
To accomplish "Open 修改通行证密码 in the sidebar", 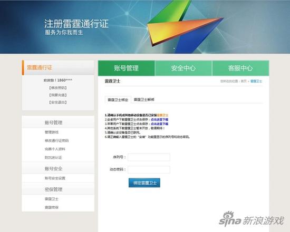I will 56,140.
